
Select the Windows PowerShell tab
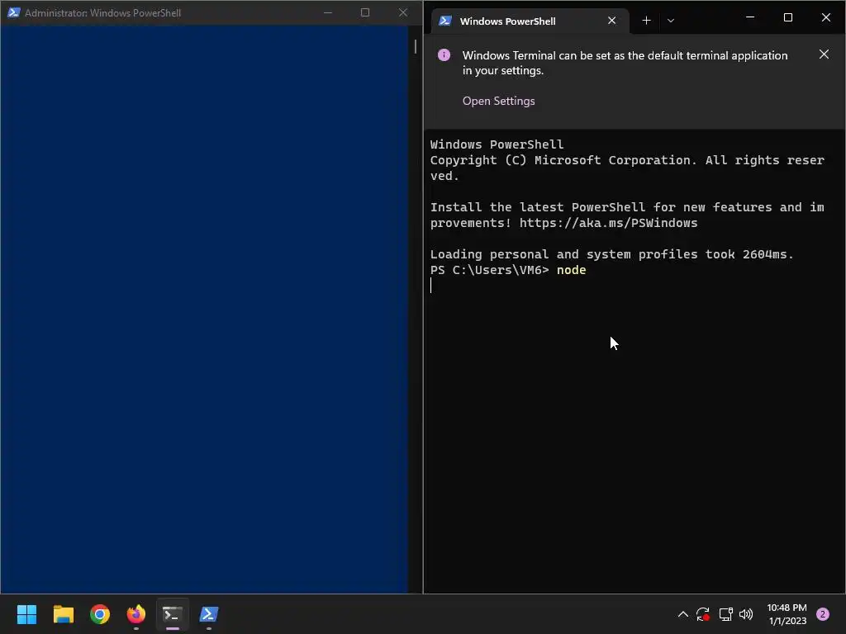click(530, 21)
